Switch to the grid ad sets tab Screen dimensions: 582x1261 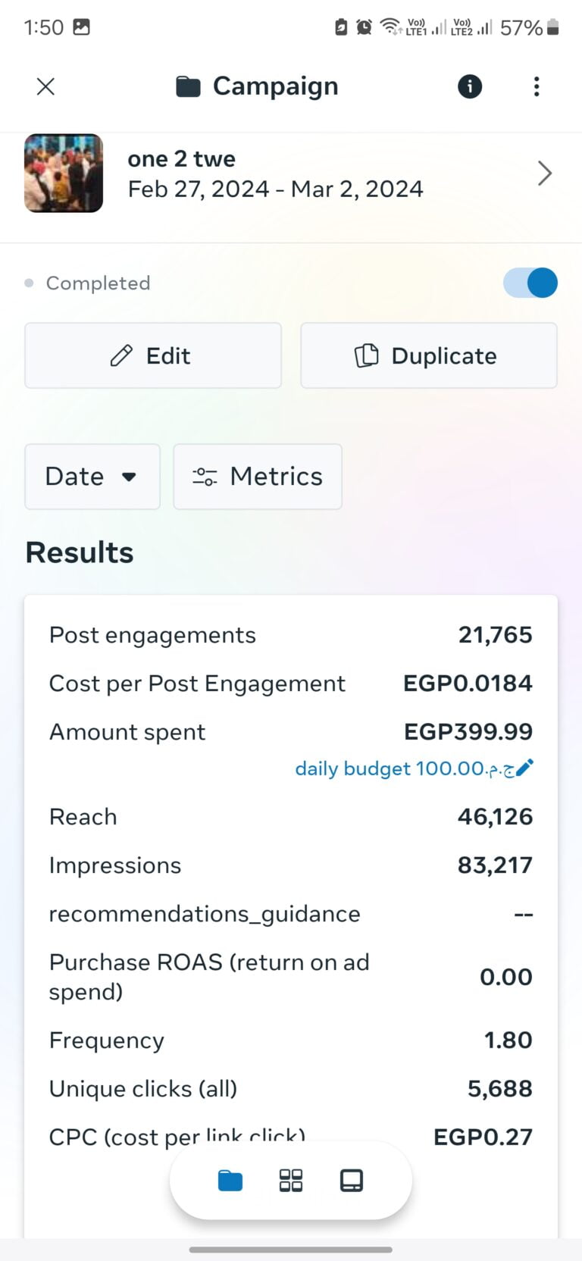coord(291,1180)
